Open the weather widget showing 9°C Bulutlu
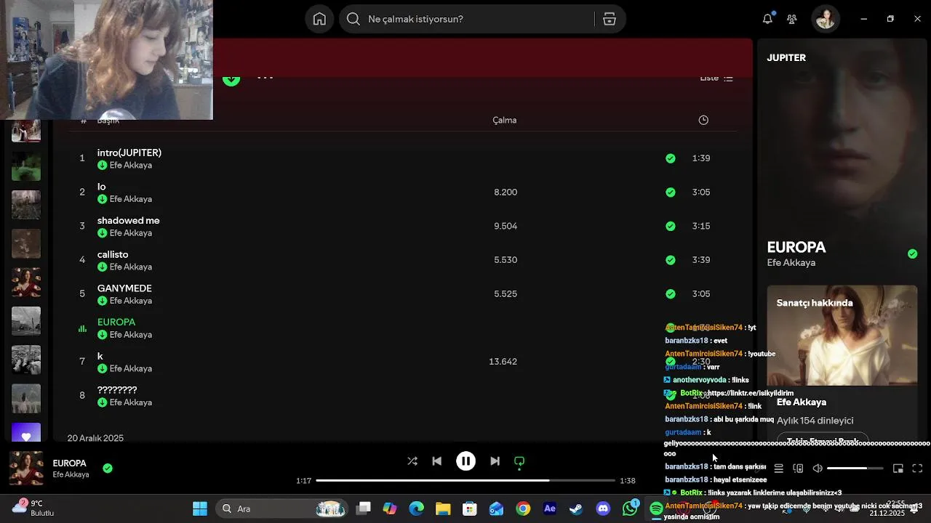The height and width of the screenshot is (523, 931). pos(34,508)
